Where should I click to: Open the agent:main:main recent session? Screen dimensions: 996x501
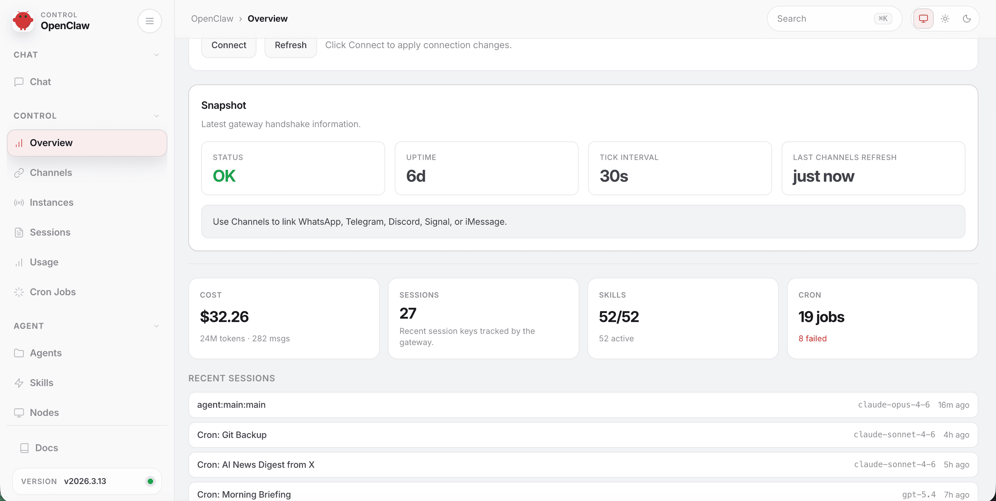pyautogui.click(x=231, y=405)
